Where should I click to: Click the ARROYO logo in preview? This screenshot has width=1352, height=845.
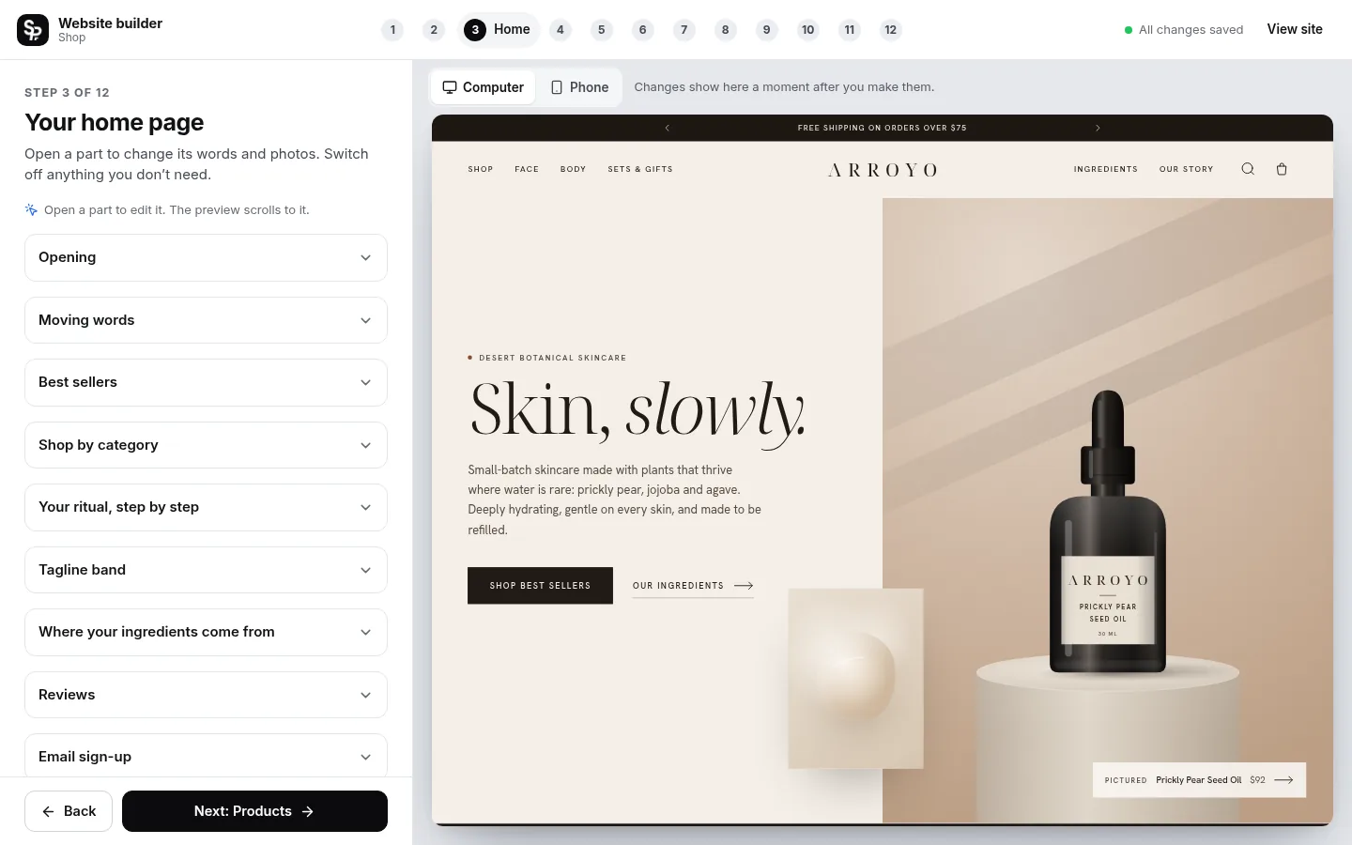pos(883,170)
